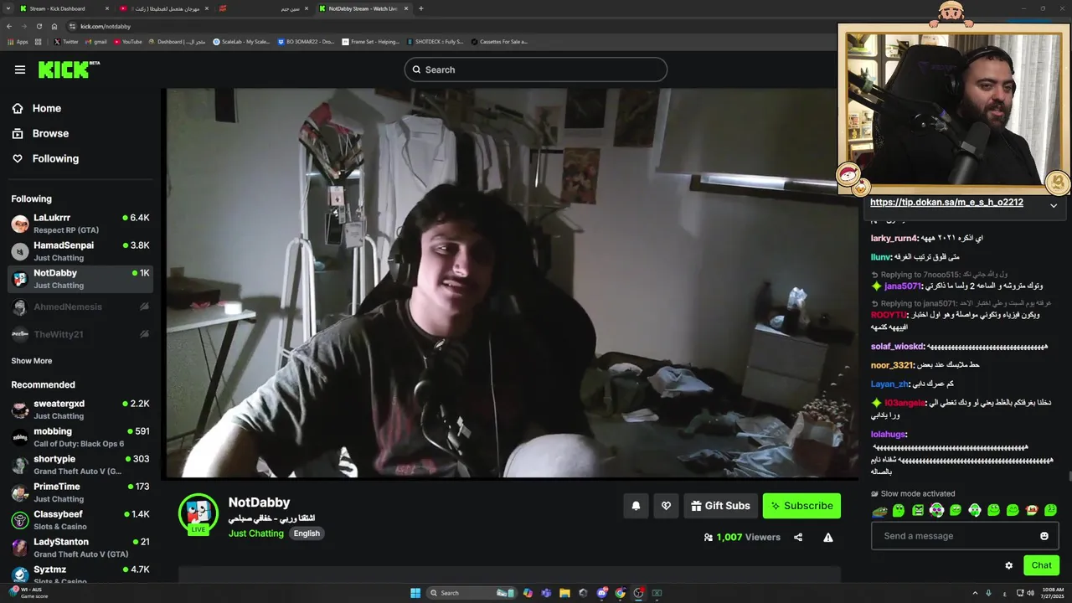Insert the red-faced emote in the emote row
This screenshot has width=1072, height=603.
(x=1033, y=510)
